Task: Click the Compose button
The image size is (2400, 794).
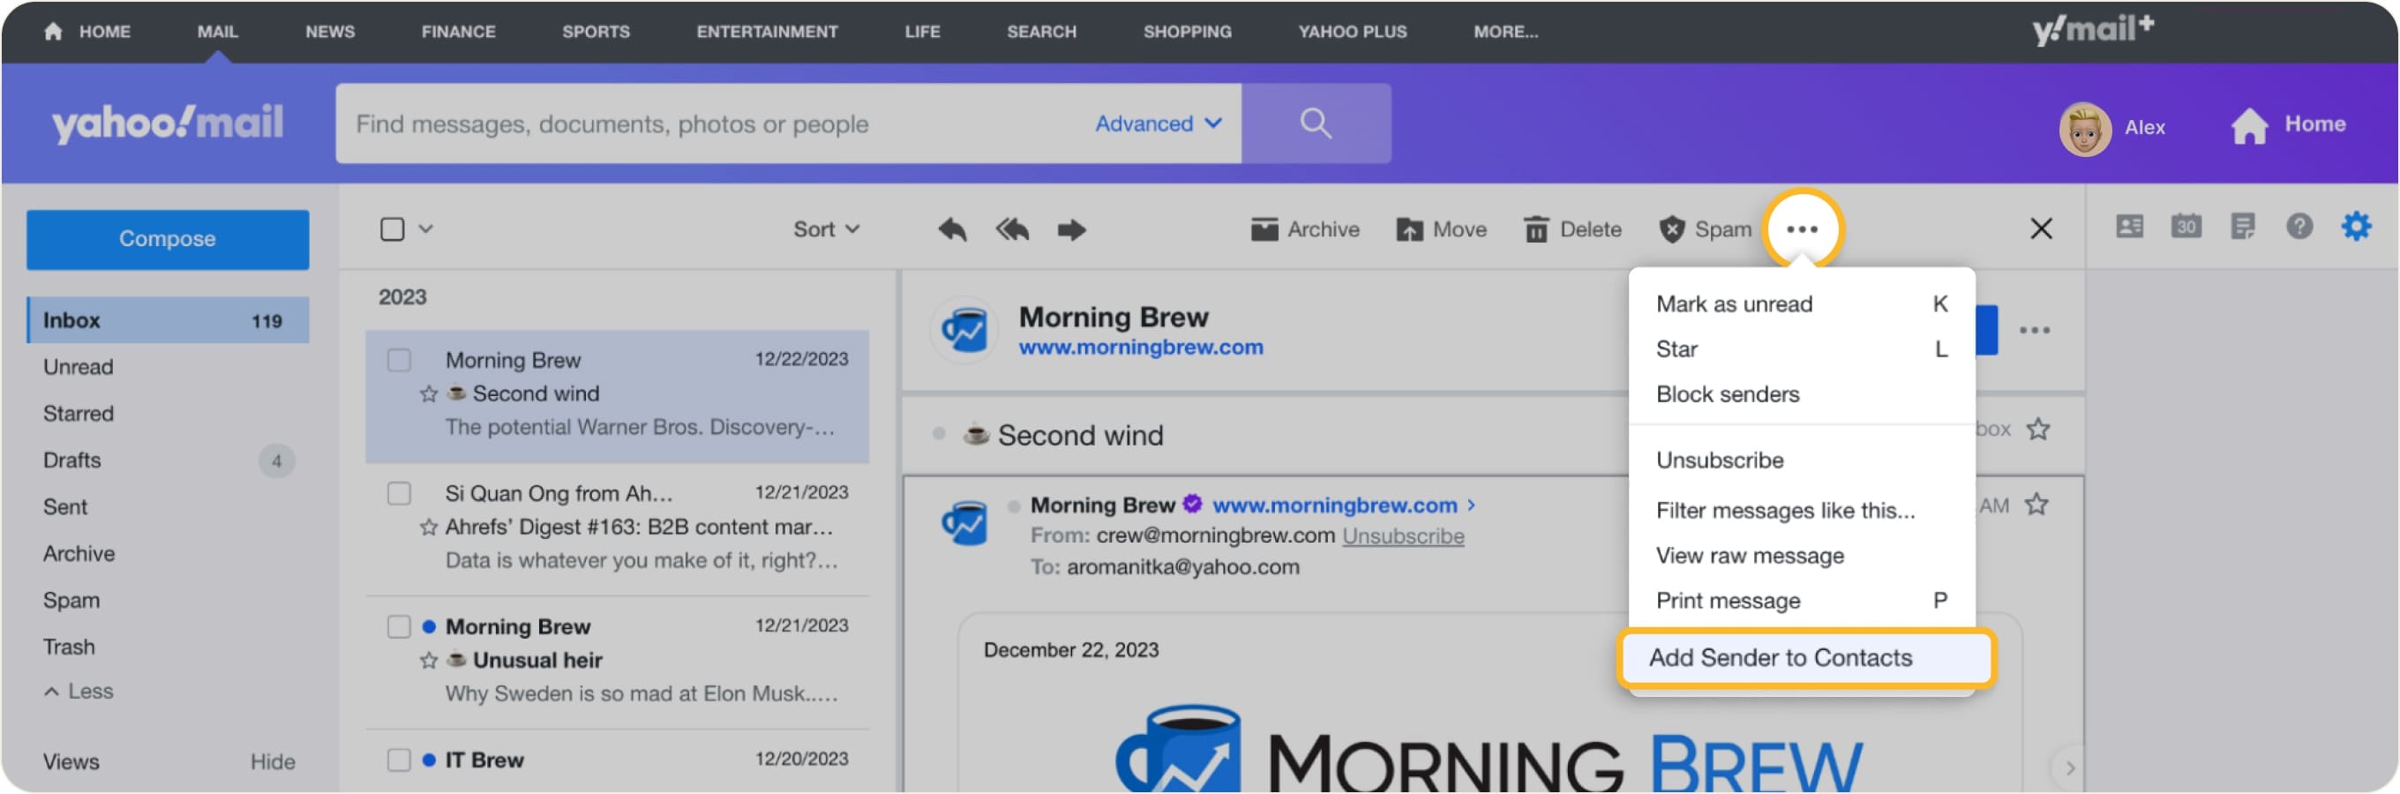Action: tap(168, 238)
